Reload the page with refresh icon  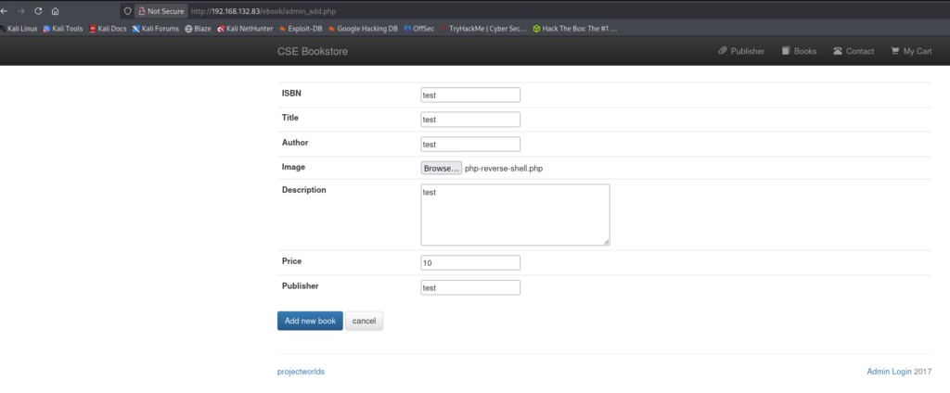37,11
